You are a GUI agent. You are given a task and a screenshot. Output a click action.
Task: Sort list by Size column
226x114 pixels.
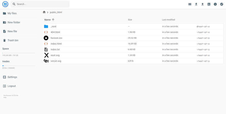pos(130,20)
